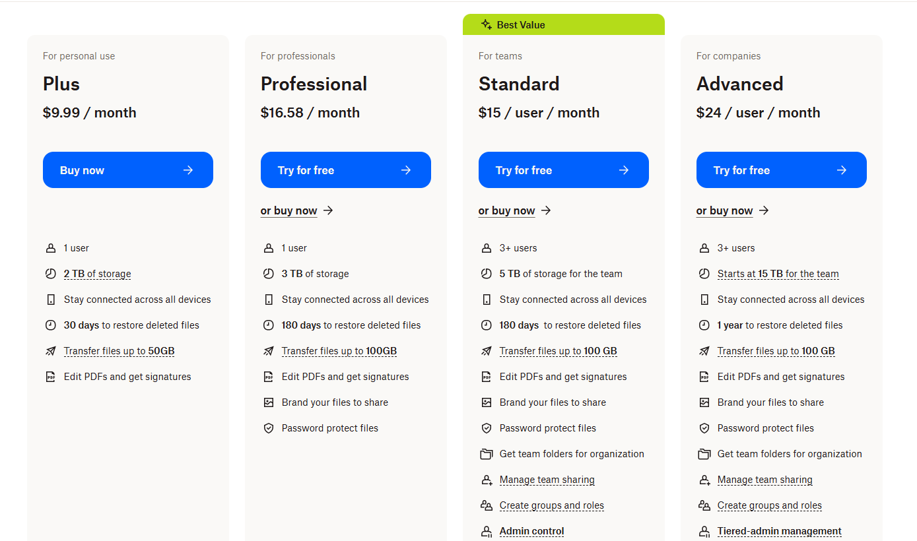Screen dimensions: 917x541
Task: Click 'Password protect files' in Advanced plan
Action: tap(766, 428)
